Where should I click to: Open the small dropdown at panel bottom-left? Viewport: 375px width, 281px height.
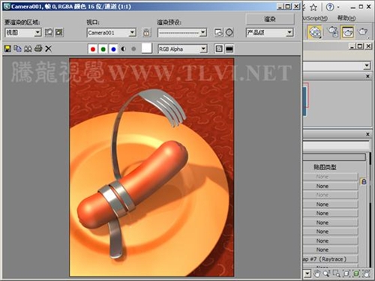click(307, 274)
